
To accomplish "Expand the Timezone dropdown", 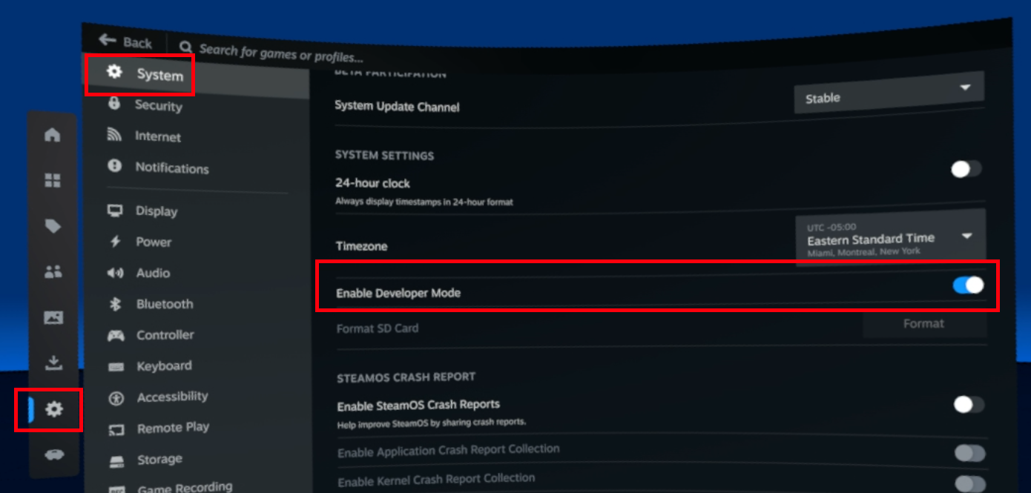I will tap(890, 237).
